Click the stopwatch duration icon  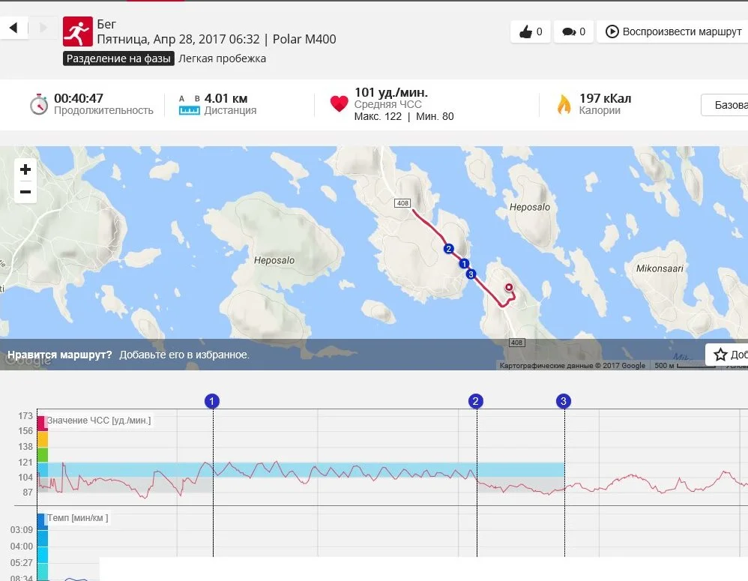click(x=39, y=104)
